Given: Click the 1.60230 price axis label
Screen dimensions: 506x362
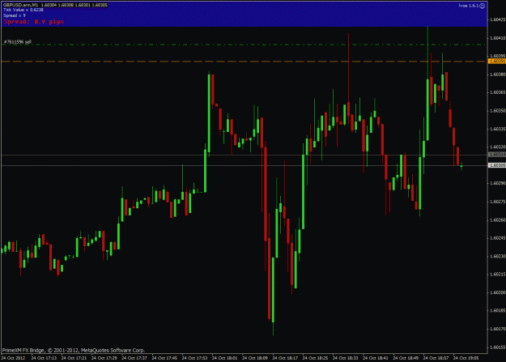Looking at the screenshot, I should (498, 257).
